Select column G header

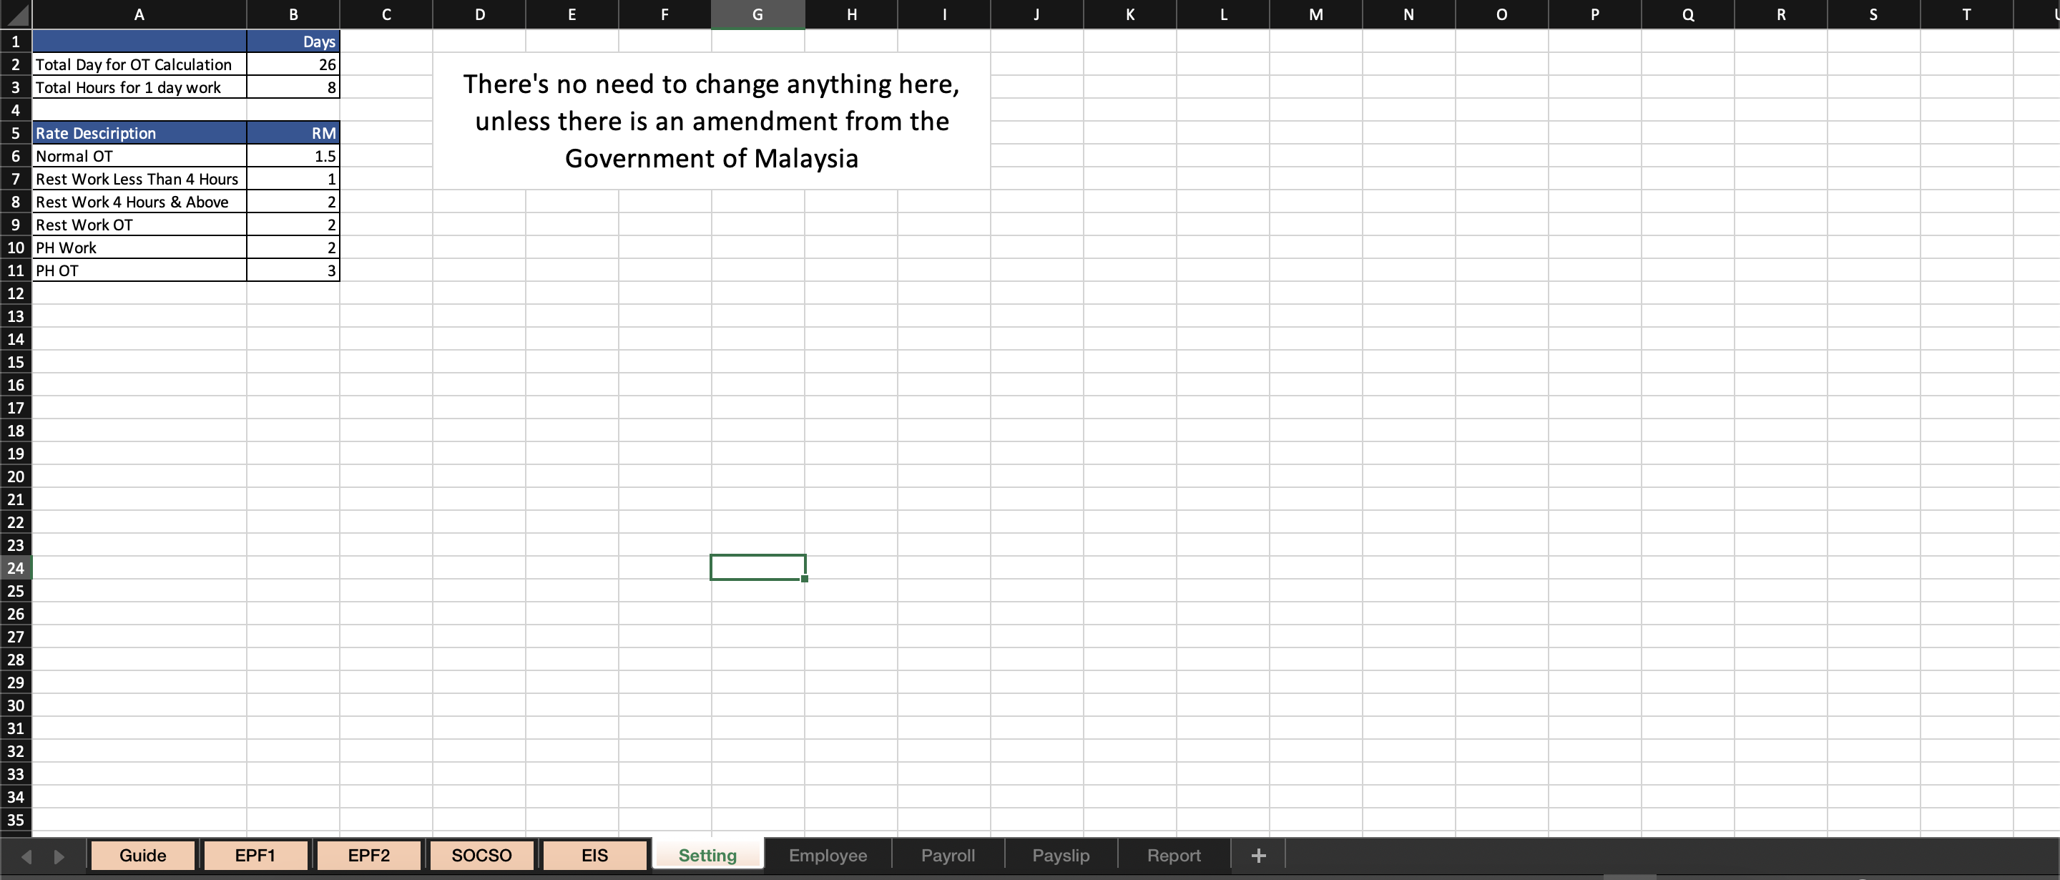[757, 14]
